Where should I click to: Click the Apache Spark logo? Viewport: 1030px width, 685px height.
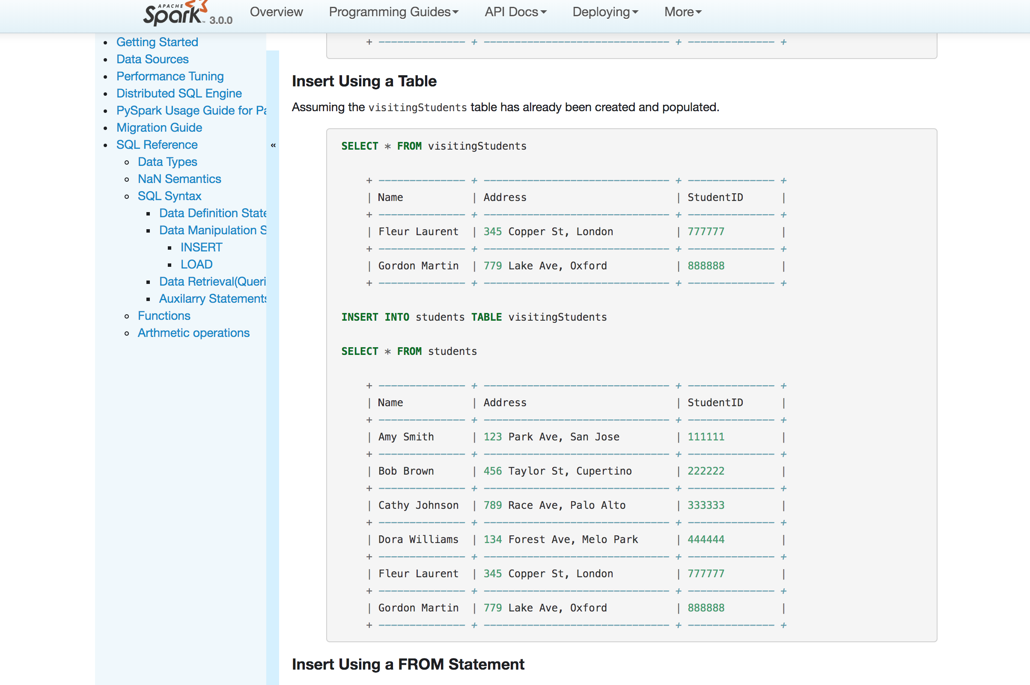coord(175,13)
